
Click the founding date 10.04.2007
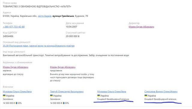tap(71, 27)
